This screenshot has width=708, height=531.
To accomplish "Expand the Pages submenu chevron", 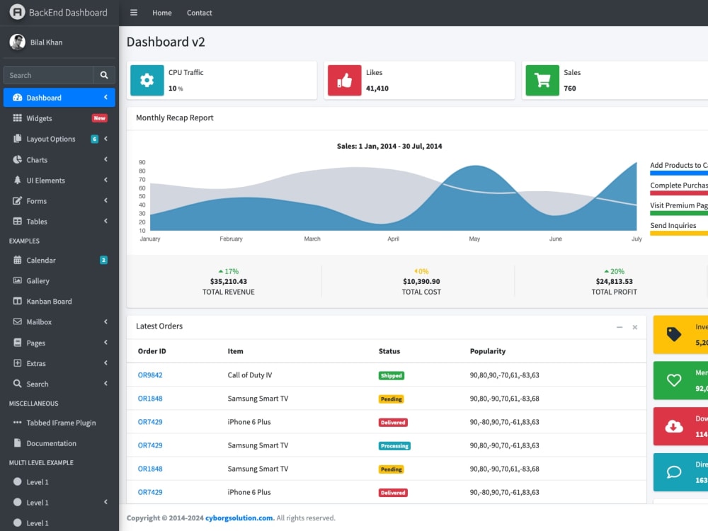I will coord(105,342).
